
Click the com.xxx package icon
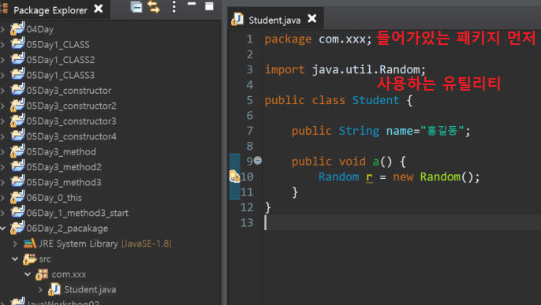click(x=42, y=274)
